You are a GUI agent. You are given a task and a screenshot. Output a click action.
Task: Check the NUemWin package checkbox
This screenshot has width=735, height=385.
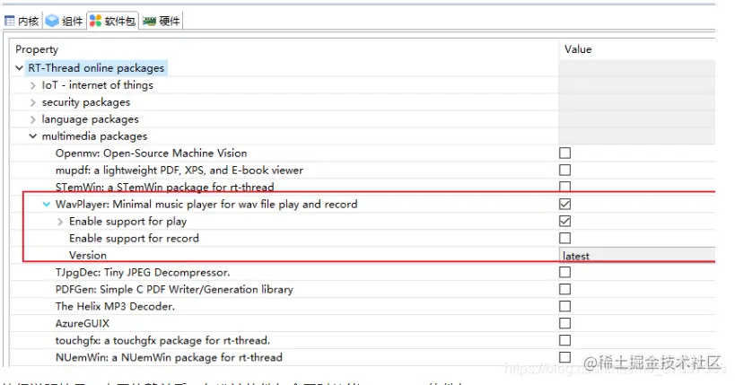pyautogui.click(x=564, y=357)
